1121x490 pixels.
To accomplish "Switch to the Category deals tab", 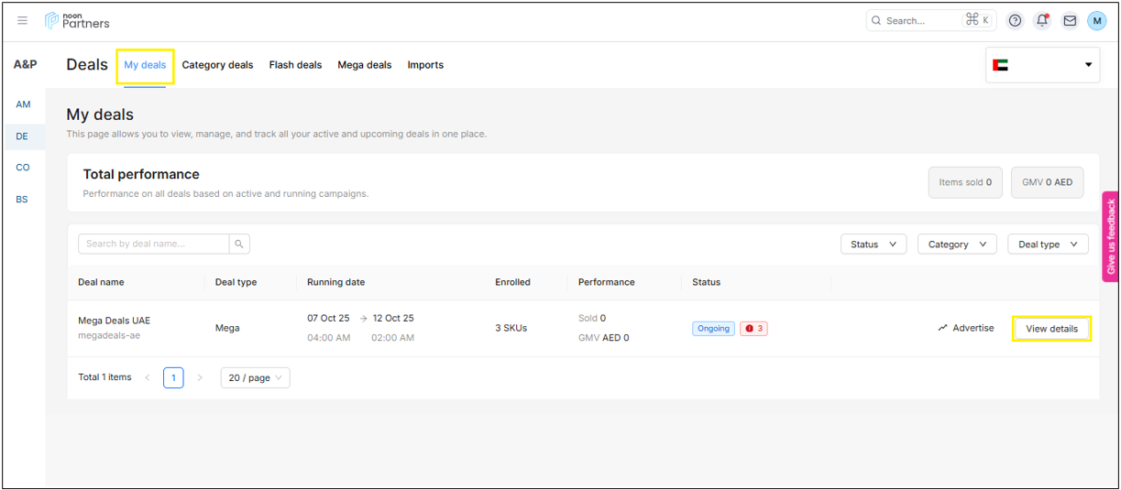I will pos(217,65).
